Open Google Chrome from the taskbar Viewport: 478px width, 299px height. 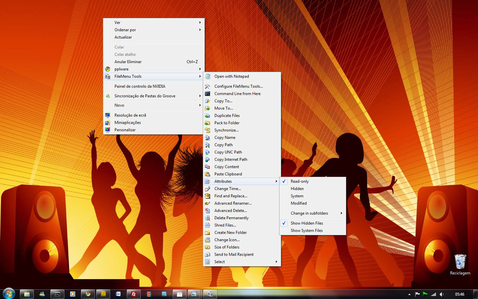click(x=88, y=294)
